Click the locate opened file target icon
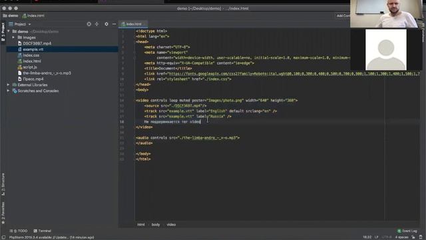 pyautogui.click(x=89, y=24)
